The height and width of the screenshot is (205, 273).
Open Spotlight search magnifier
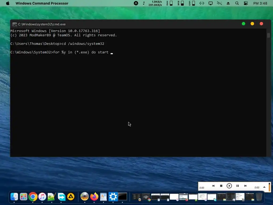point(237,3)
